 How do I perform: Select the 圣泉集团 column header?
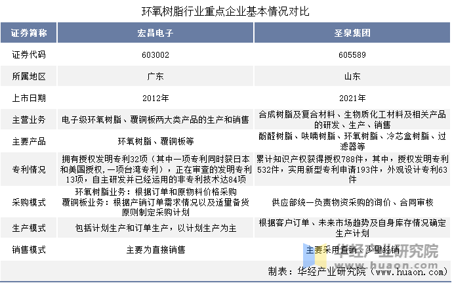point(352,33)
